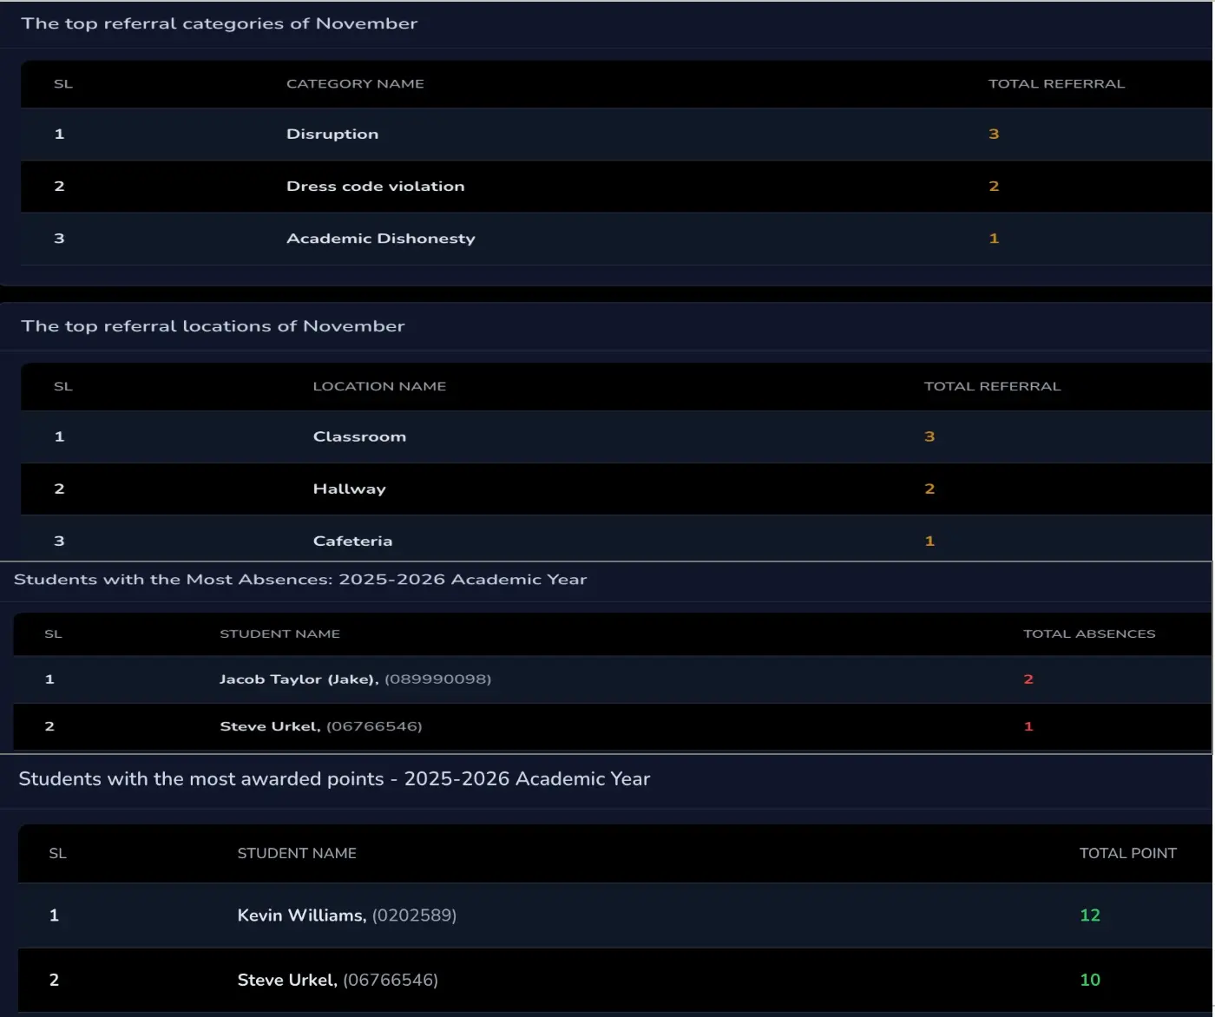1215x1017 pixels.
Task: Click the LOCATION NAME column header
Action: pos(379,386)
